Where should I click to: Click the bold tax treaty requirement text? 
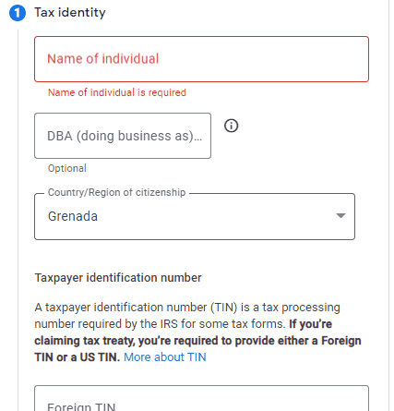[x=197, y=341]
